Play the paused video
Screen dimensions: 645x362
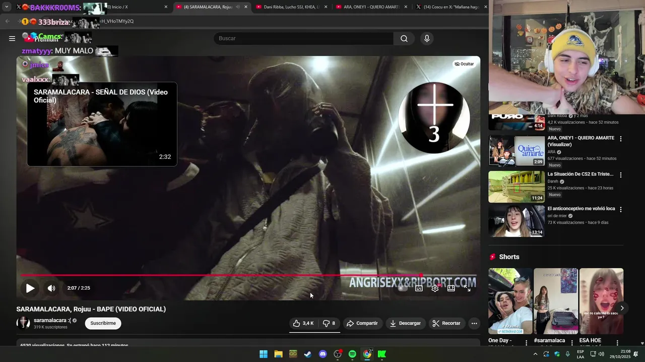[x=30, y=288]
